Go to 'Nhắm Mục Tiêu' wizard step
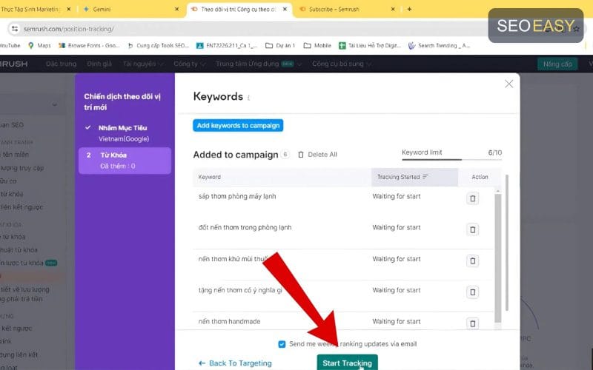The image size is (593, 370). pos(123,133)
